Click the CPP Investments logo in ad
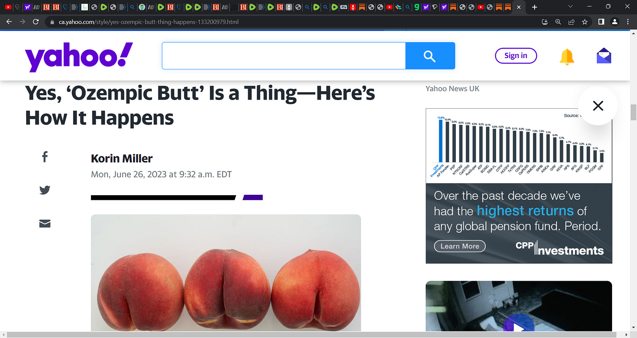Viewport: 637px width, 338px height. point(560,248)
